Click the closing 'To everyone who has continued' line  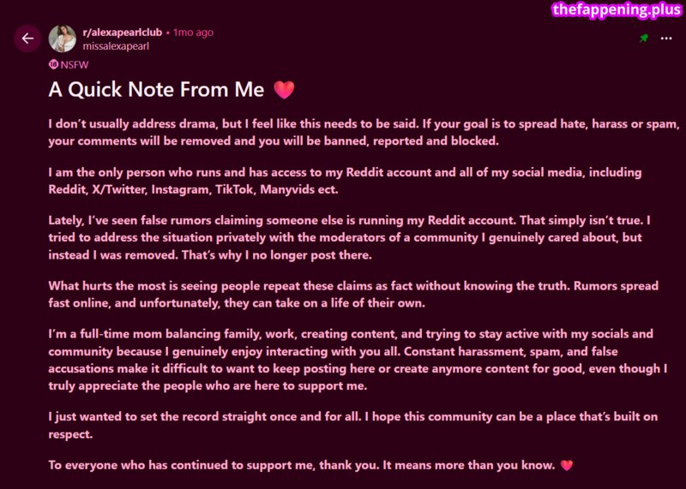pos(302,465)
